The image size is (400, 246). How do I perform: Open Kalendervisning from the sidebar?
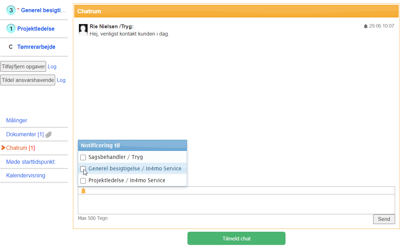coord(26,175)
